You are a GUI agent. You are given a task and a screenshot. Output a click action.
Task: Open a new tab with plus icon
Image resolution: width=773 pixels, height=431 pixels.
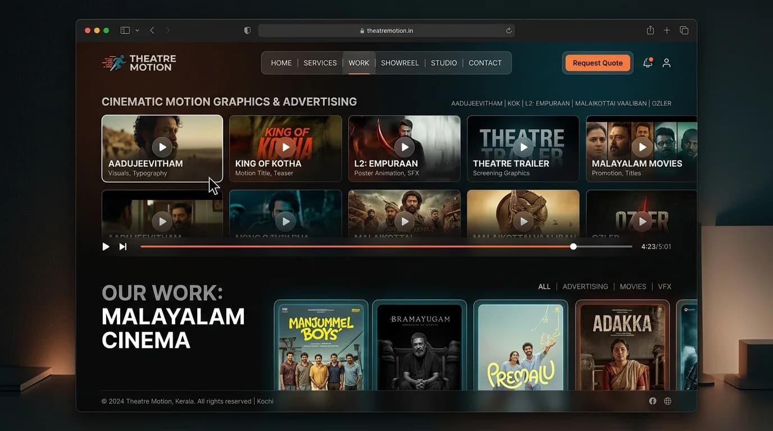(x=667, y=30)
